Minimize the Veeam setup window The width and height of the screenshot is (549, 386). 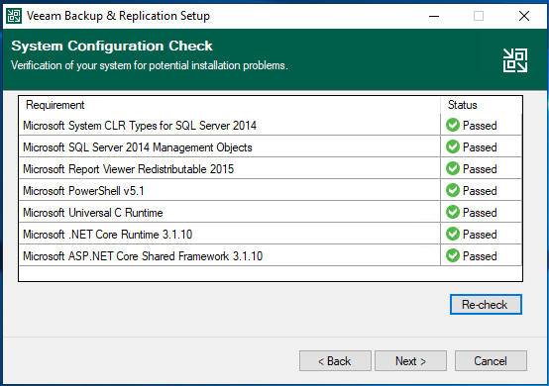(434, 16)
